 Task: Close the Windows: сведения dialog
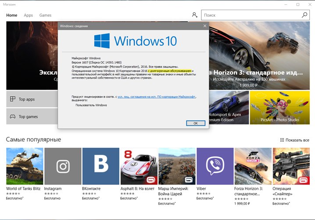tap(205, 26)
